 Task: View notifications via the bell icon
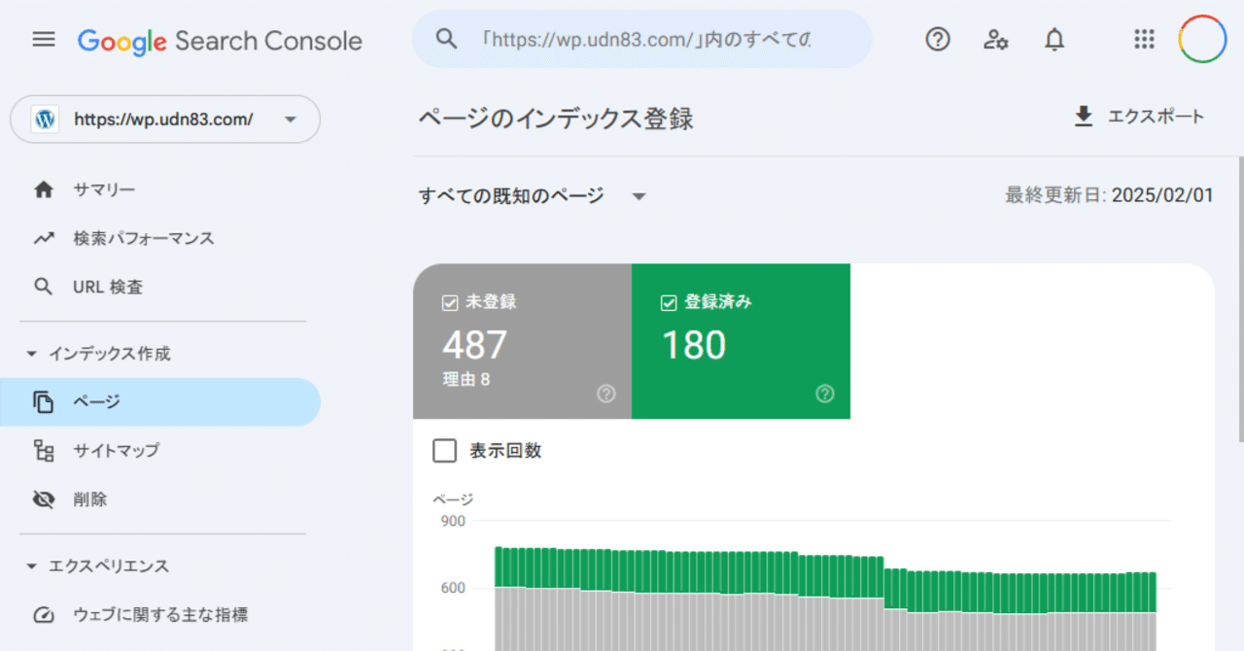1054,39
